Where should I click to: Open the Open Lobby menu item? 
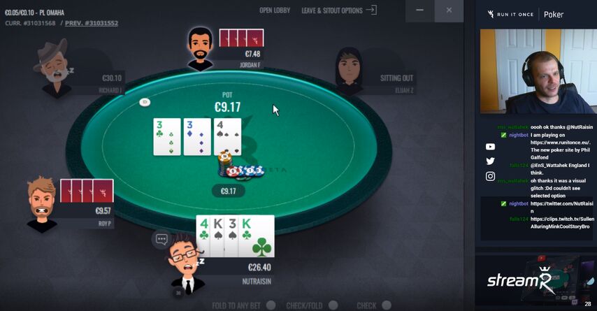275,10
